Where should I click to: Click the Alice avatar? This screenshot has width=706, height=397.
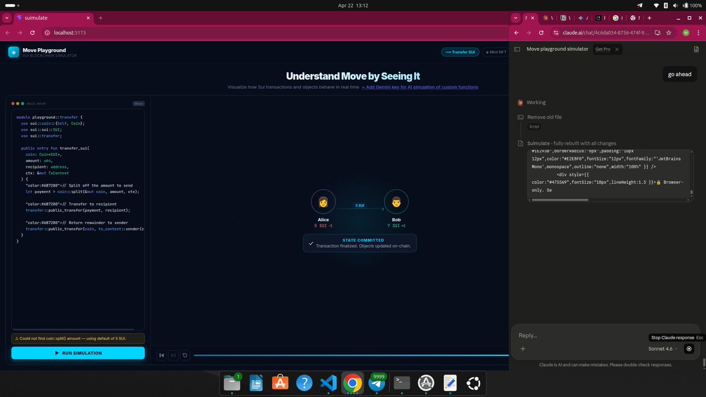[323, 202]
